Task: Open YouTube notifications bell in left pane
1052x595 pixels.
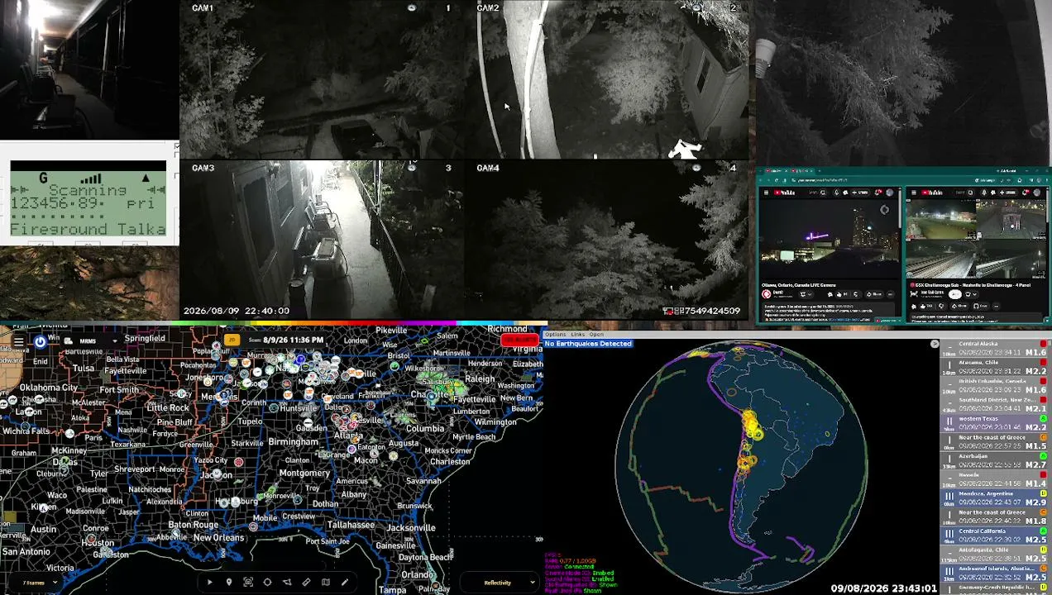Action: click(x=878, y=193)
